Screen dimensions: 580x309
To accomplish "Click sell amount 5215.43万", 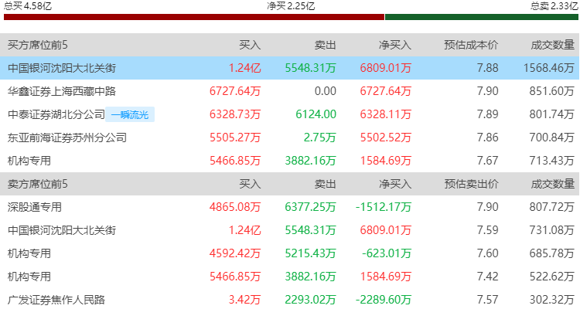I will click(310, 253).
